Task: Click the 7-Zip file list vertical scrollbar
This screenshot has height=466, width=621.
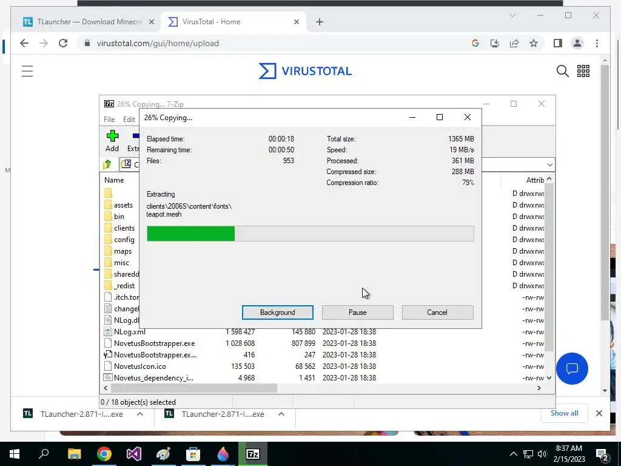Action: pos(549,268)
